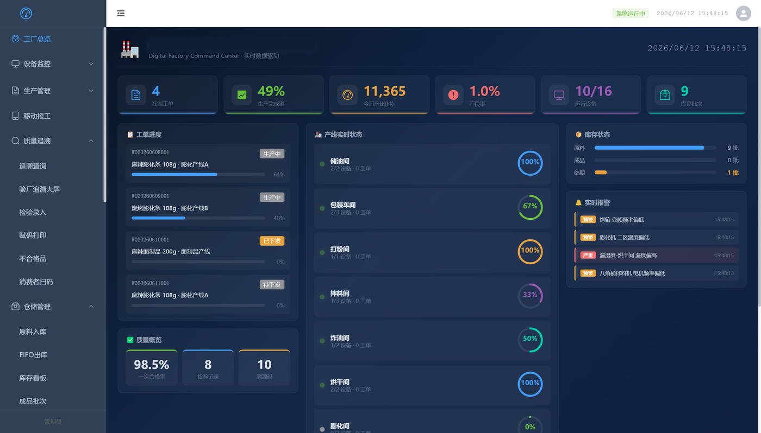Click the 预警 tag on the 烤箱 alarm
Image resolution: width=761 pixels, height=433 pixels.
click(588, 220)
